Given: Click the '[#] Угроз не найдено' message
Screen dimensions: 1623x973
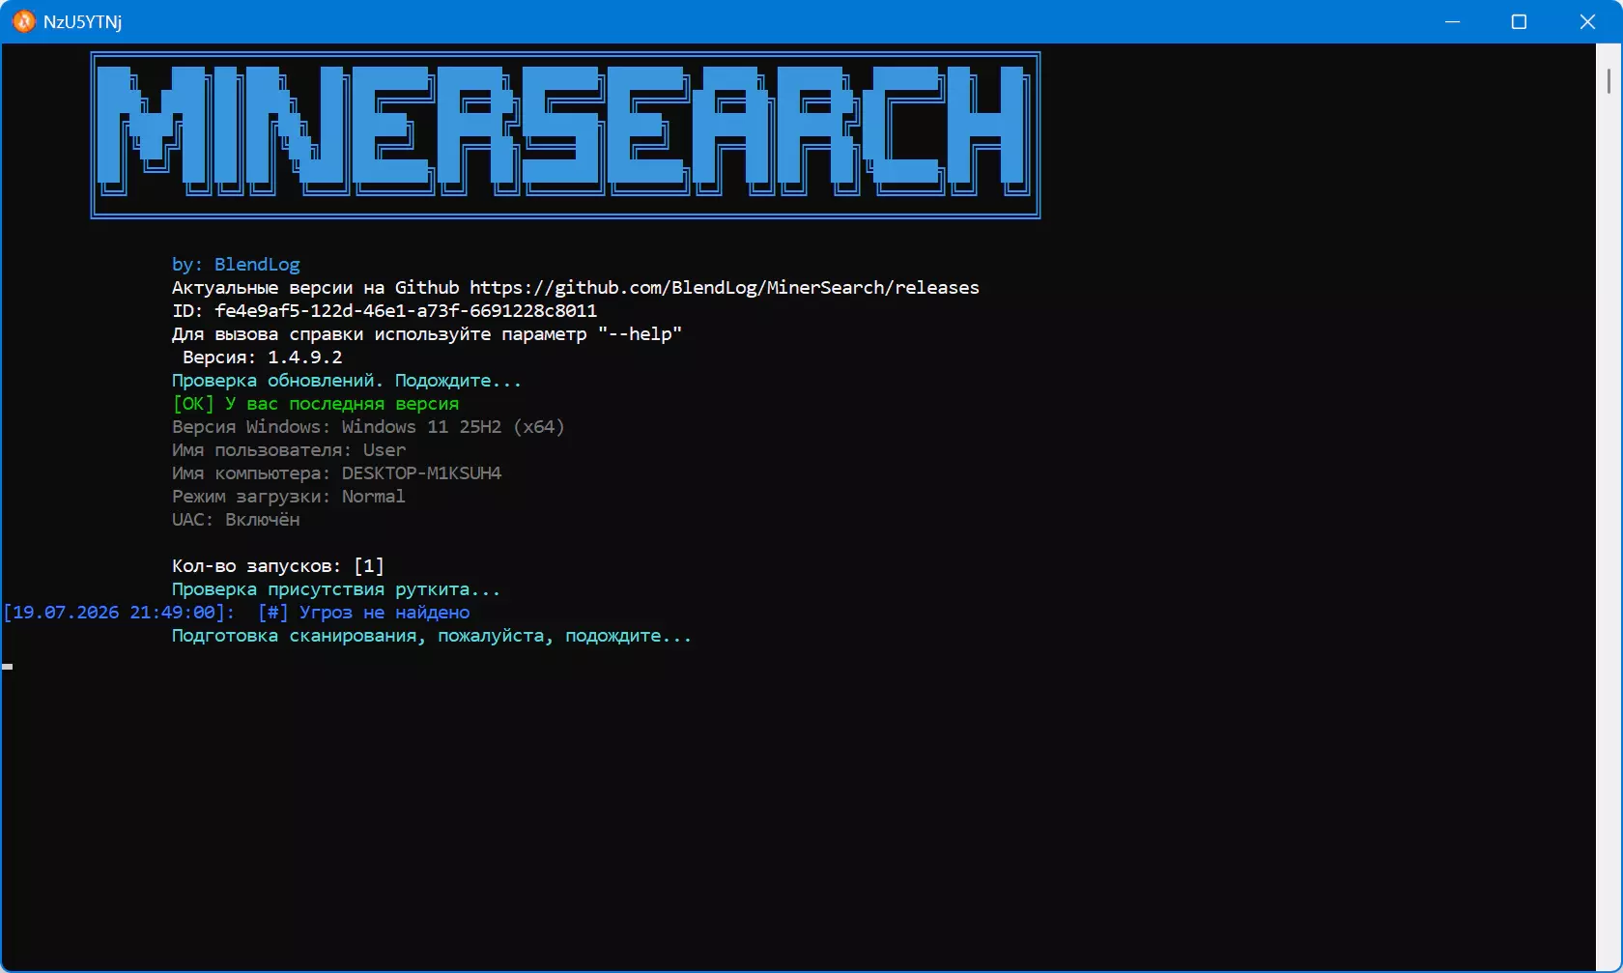Looking at the screenshot, I should pyautogui.click(x=364, y=613).
